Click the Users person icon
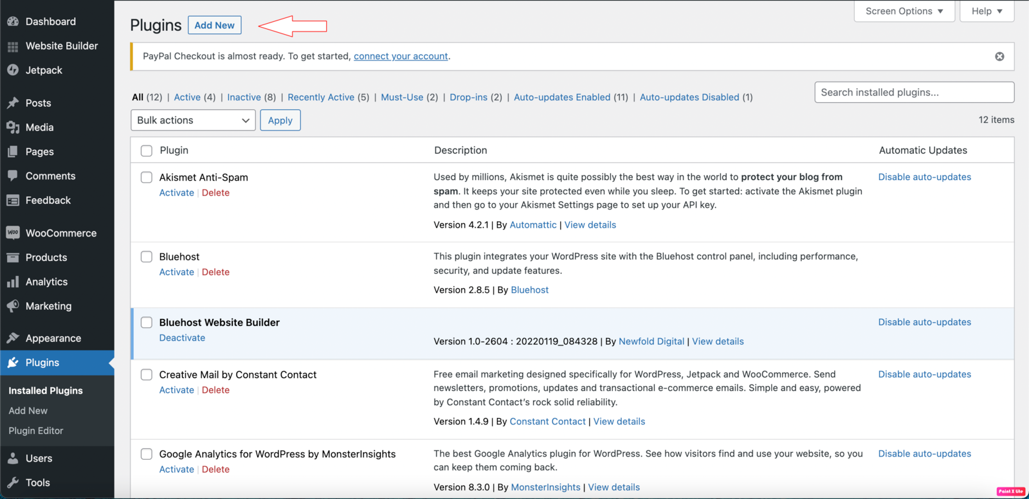This screenshot has height=499, width=1029. [x=13, y=458]
